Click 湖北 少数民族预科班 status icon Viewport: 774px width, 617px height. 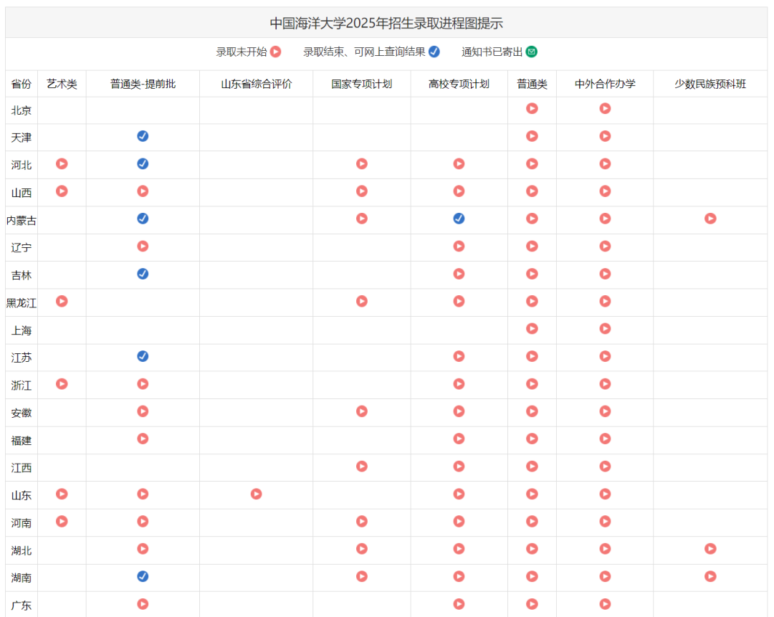click(x=710, y=549)
